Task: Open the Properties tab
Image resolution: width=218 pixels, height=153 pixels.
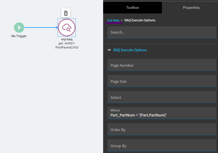Action: (191, 8)
